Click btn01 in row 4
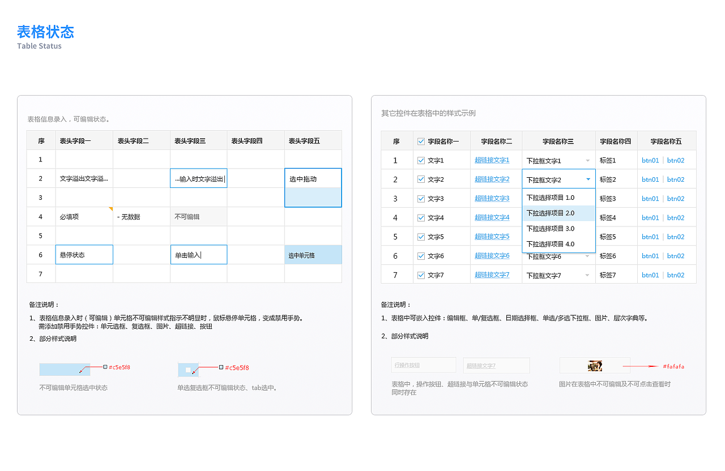This screenshot has width=725, height=471. pyautogui.click(x=650, y=217)
